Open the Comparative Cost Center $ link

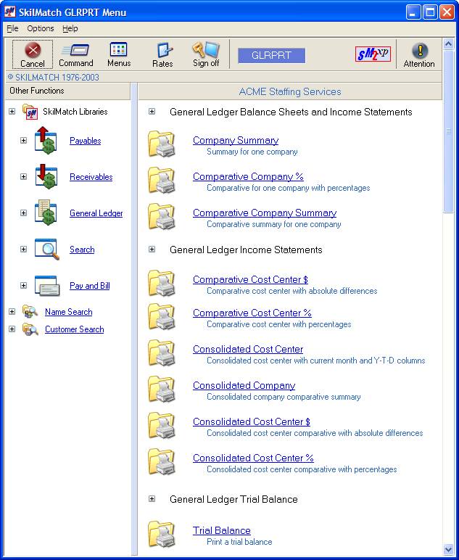click(250, 280)
